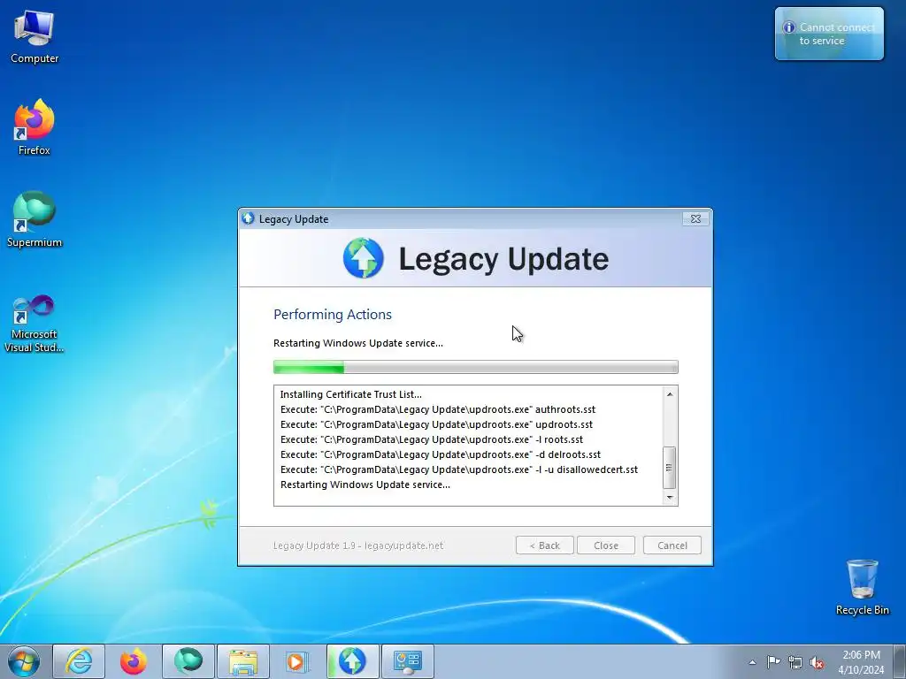Click the Close button in the installer
Image resolution: width=906 pixels, height=679 pixels.
pyautogui.click(x=606, y=545)
